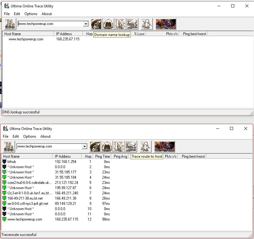This screenshot has width=254, height=239.
Task: Click black shield beside hop 10 Unknown Host
Action: tap(4, 209)
